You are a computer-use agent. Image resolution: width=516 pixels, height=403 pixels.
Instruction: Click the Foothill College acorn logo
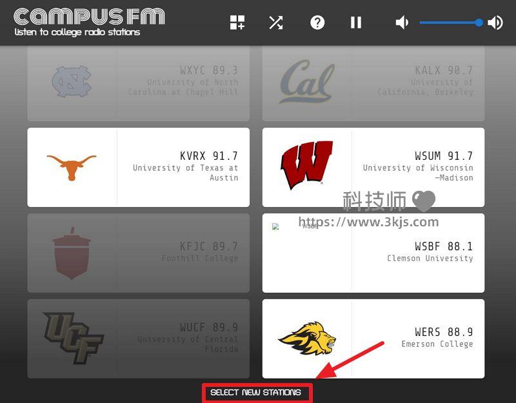point(72,253)
